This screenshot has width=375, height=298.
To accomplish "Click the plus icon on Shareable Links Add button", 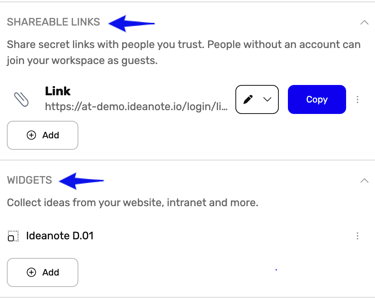I will (30, 135).
